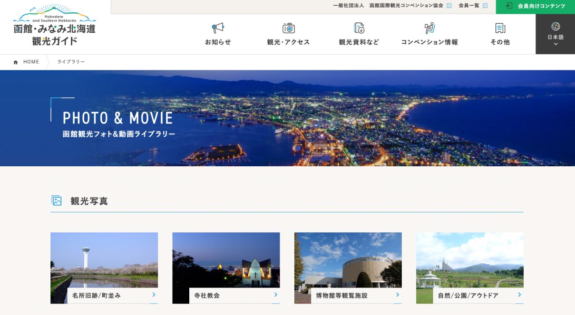Click the arrow next to 寺社教会
Screen dimensions: 575x315
tap(275, 295)
